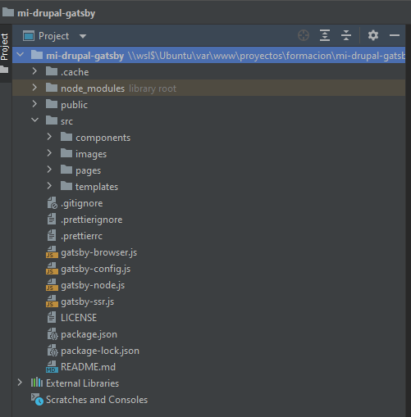Expand the External Libraries node
This screenshot has height=417, width=411.
pos(20,383)
